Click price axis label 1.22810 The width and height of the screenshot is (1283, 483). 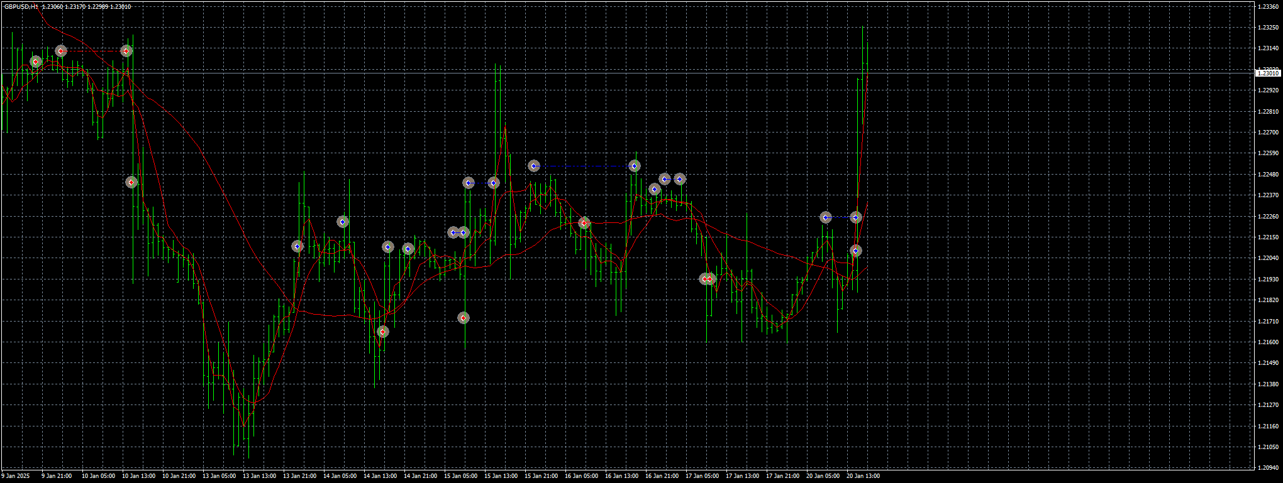(1267, 111)
